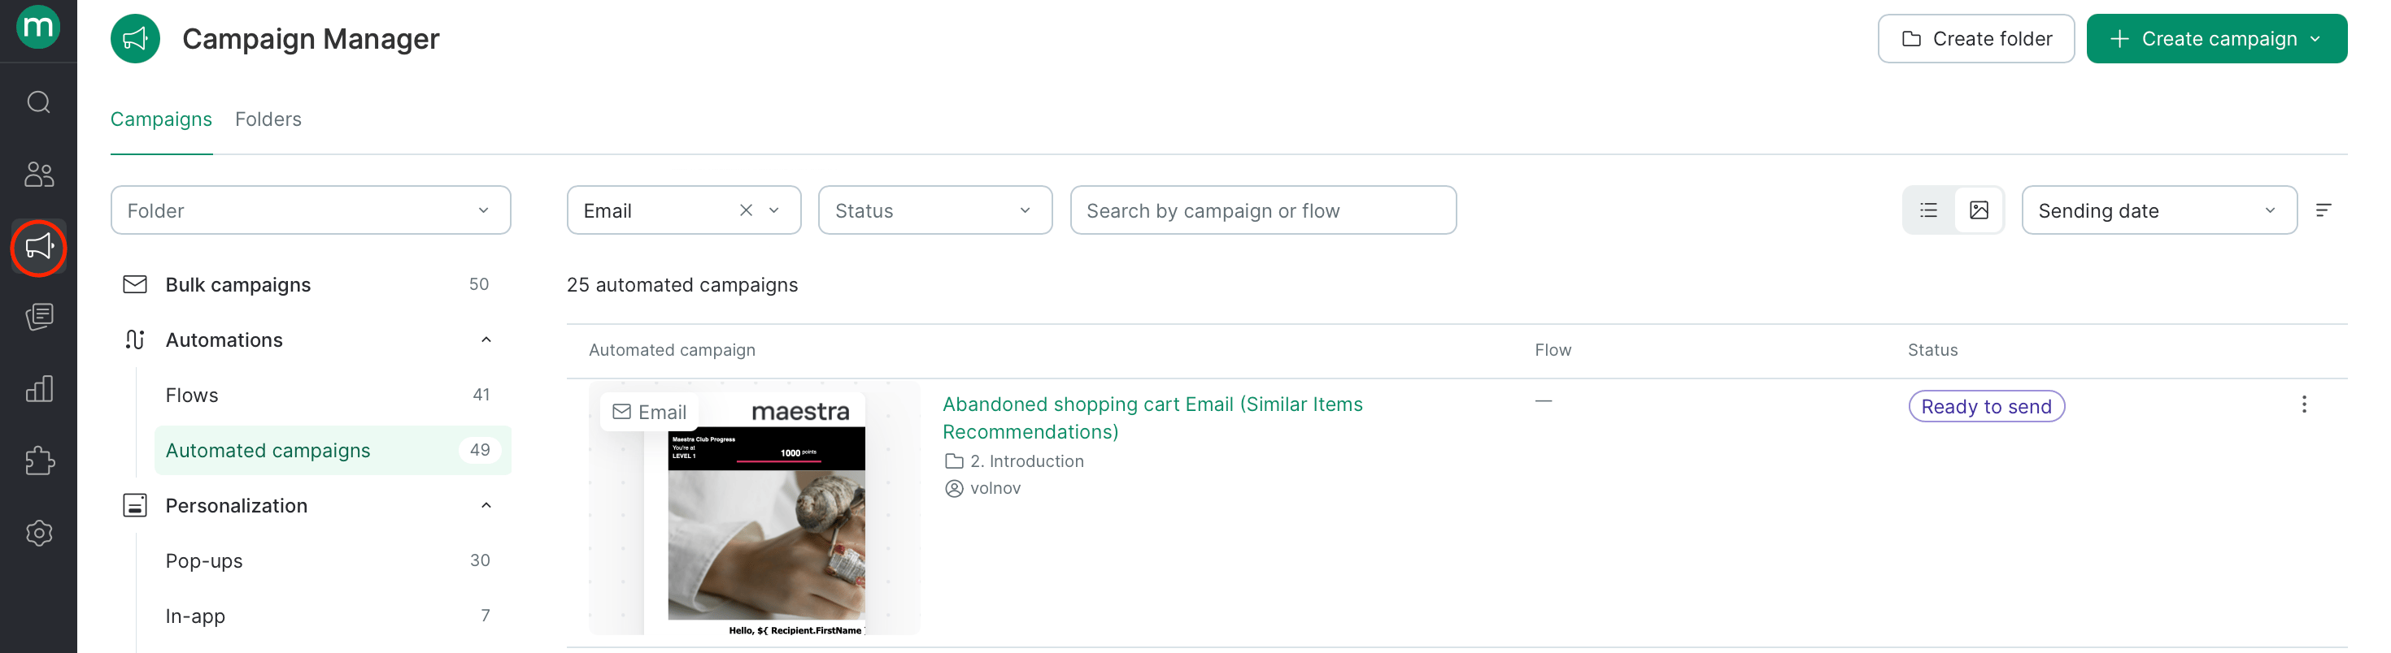Switch to the Folders tab
The image size is (2391, 653).
point(268,119)
